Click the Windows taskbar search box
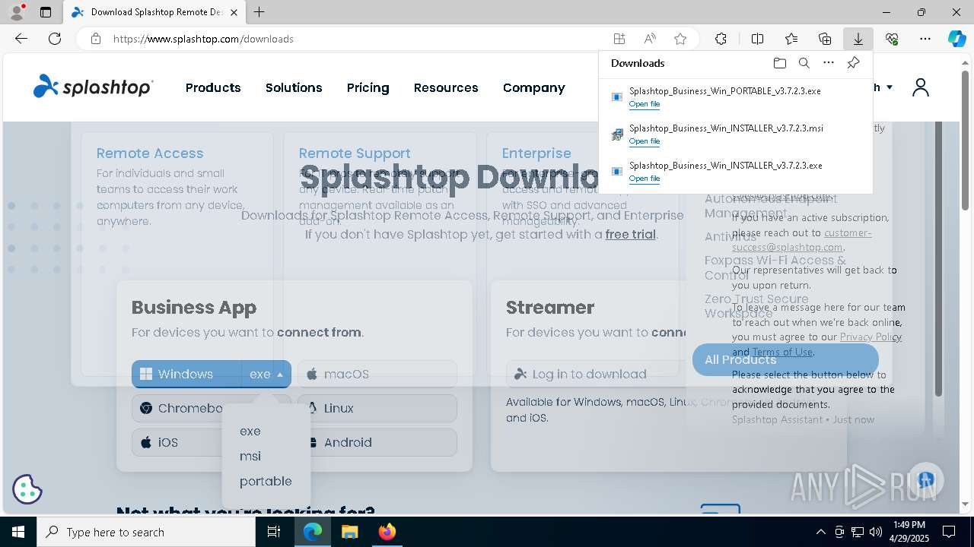The image size is (974, 547). (146, 532)
